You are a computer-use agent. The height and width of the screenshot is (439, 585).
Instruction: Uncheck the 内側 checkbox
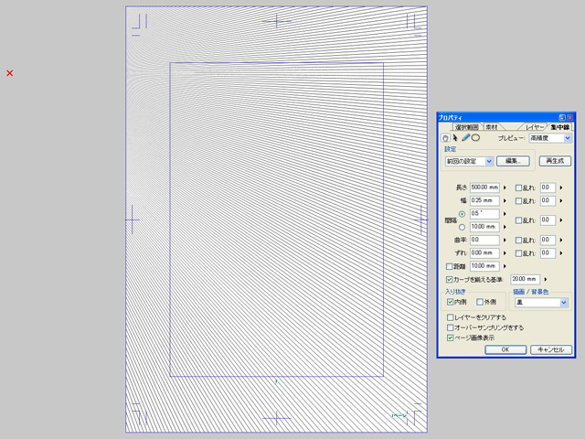coord(451,302)
